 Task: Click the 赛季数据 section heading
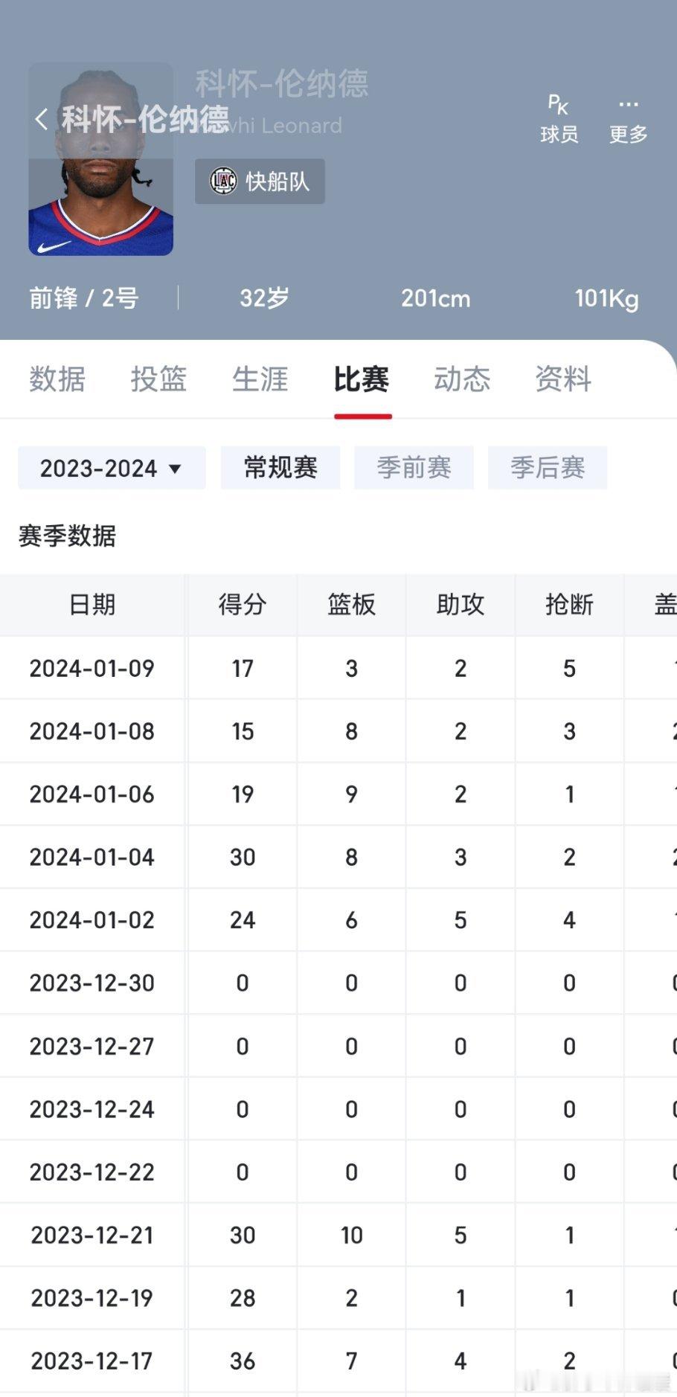point(67,536)
